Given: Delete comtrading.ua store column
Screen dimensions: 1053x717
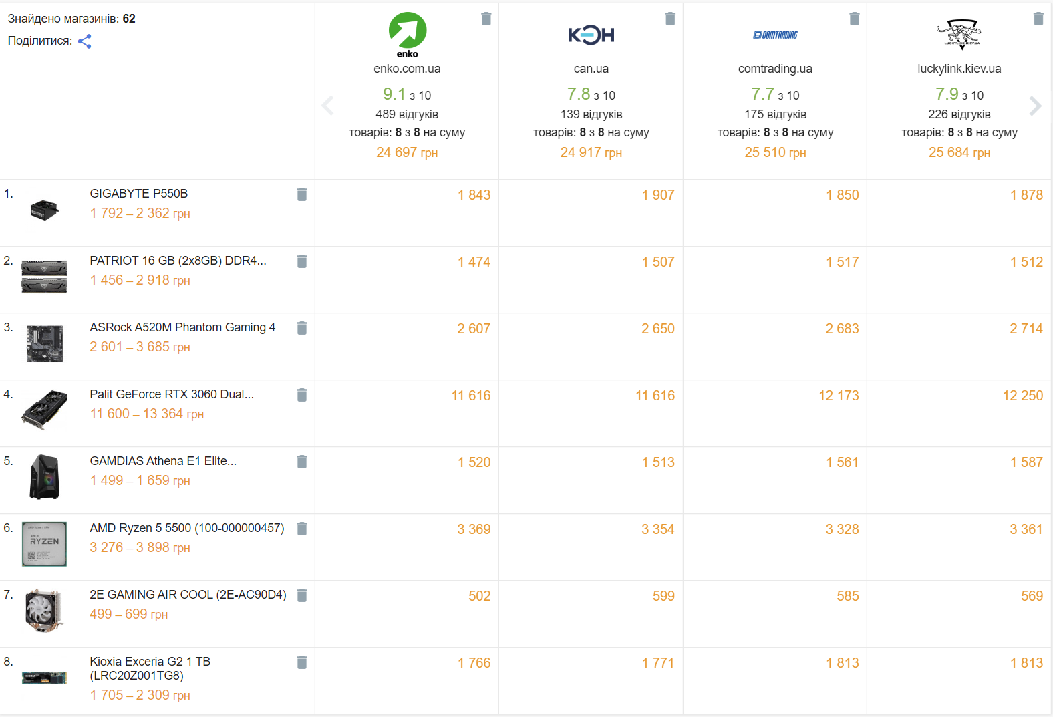Looking at the screenshot, I should [855, 19].
